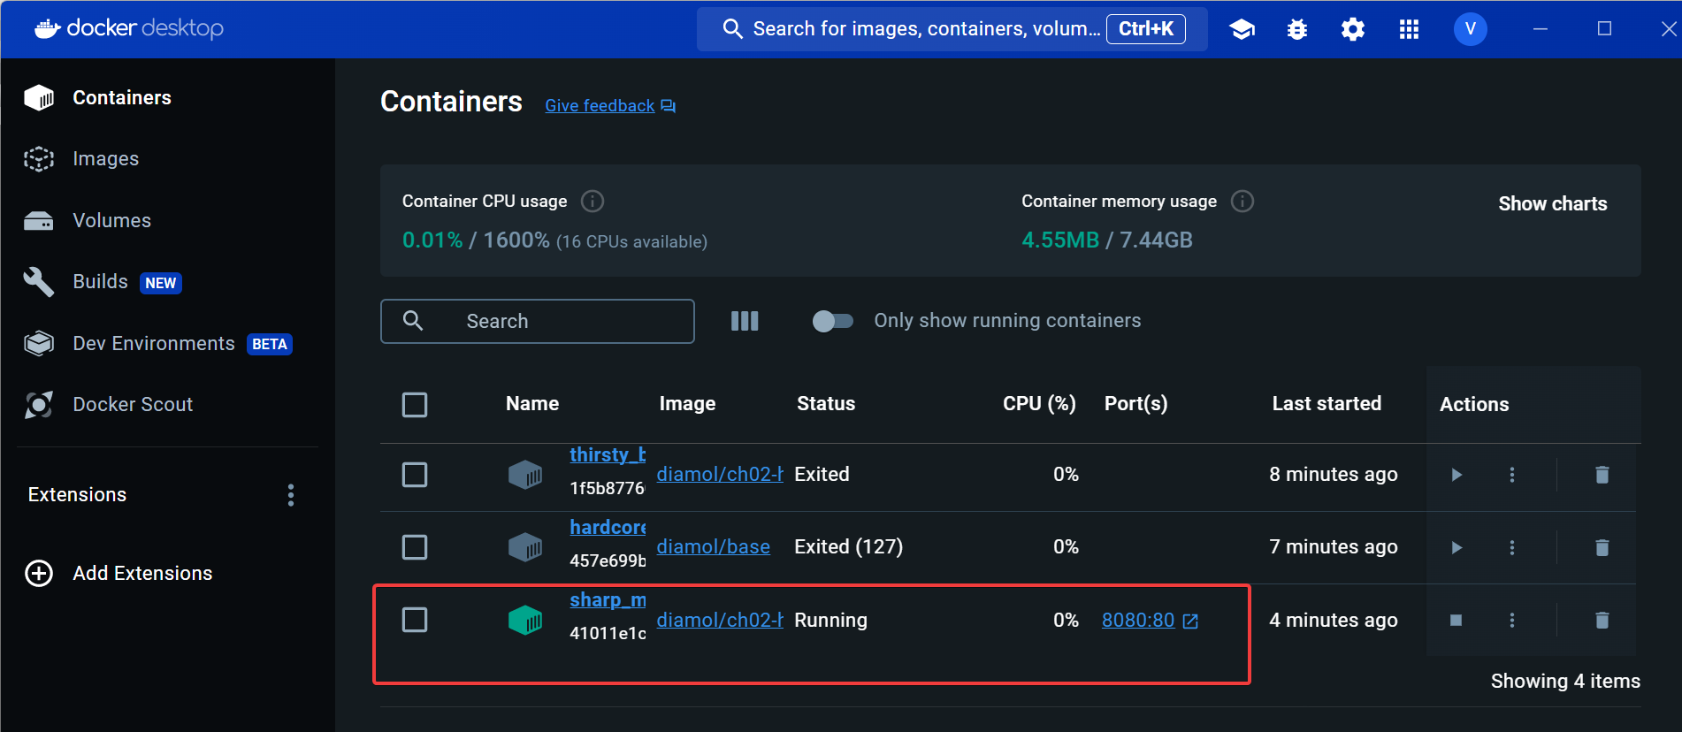Delete the hardcore container
The width and height of the screenshot is (1682, 732).
tap(1602, 547)
